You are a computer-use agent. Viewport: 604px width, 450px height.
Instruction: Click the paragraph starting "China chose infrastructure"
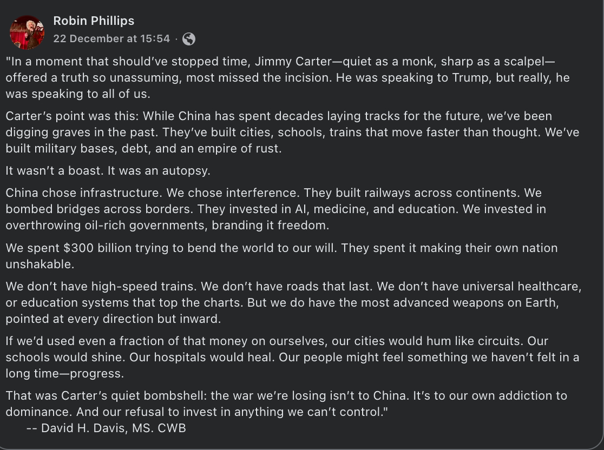tap(276, 209)
